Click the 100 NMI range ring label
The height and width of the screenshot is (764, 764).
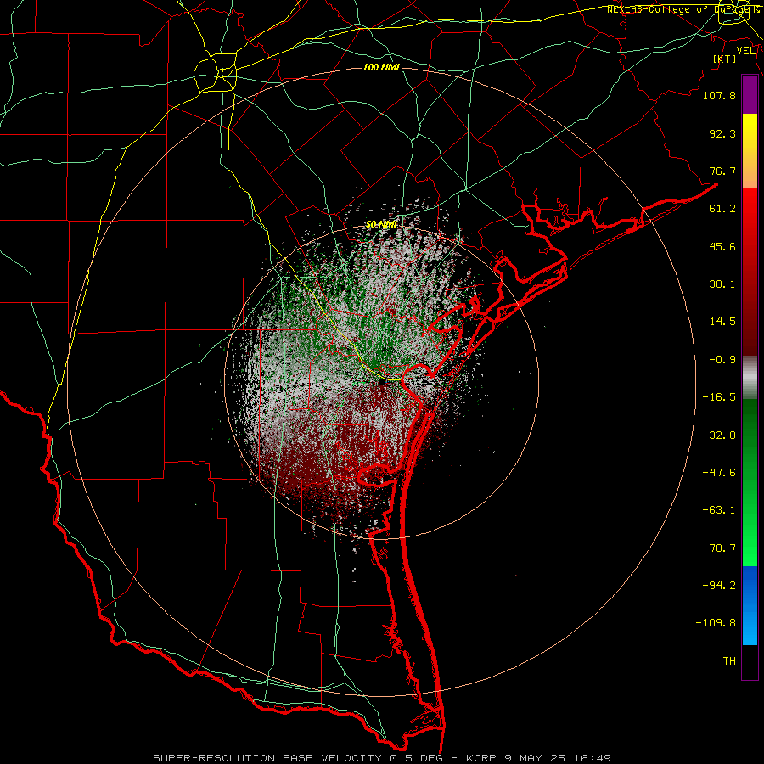381,67
